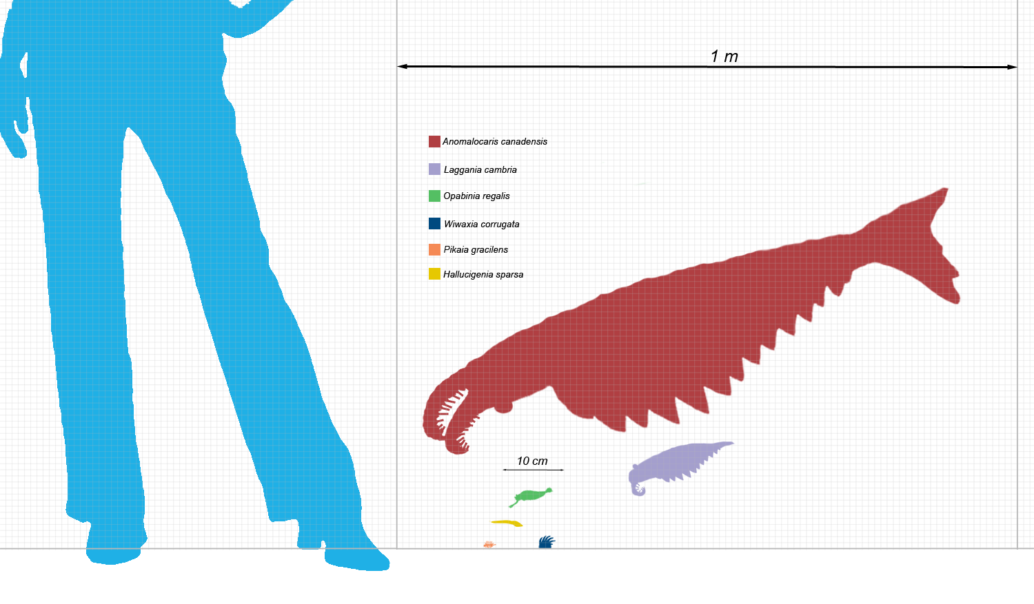Click the Opabinia regalis legend text
Screen dimensions: 1034x604
pos(476,196)
